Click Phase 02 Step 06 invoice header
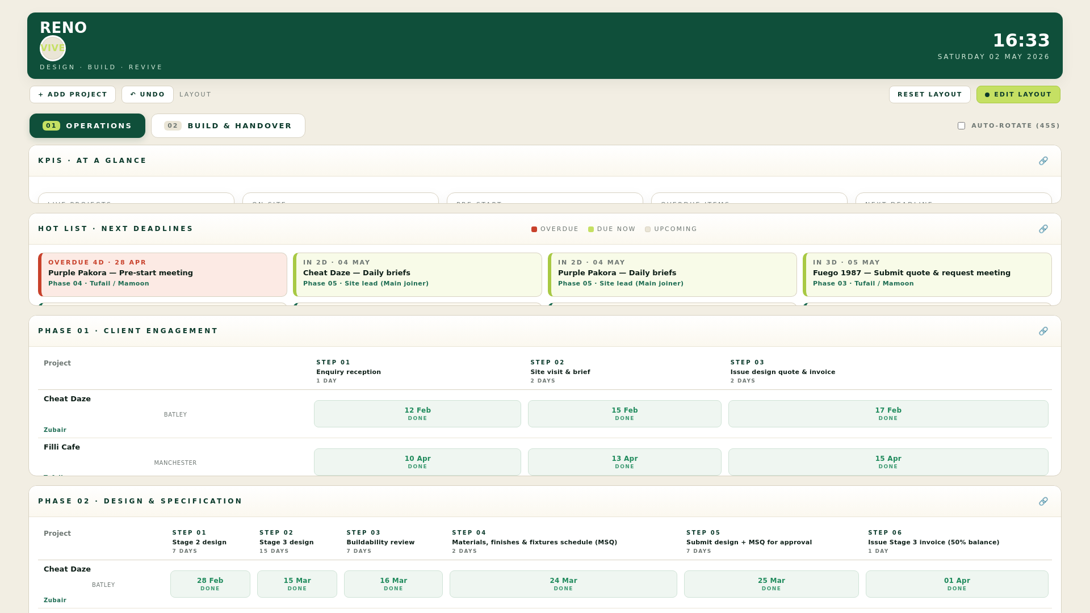Image resolution: width=1090 pixels, height=613 pixels. [x=933, y=542]
